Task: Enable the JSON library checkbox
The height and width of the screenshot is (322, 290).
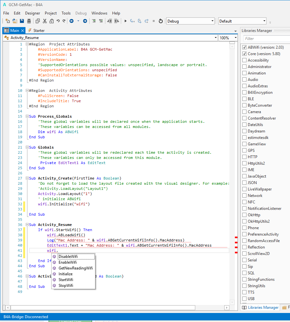Action: [244, 183]
